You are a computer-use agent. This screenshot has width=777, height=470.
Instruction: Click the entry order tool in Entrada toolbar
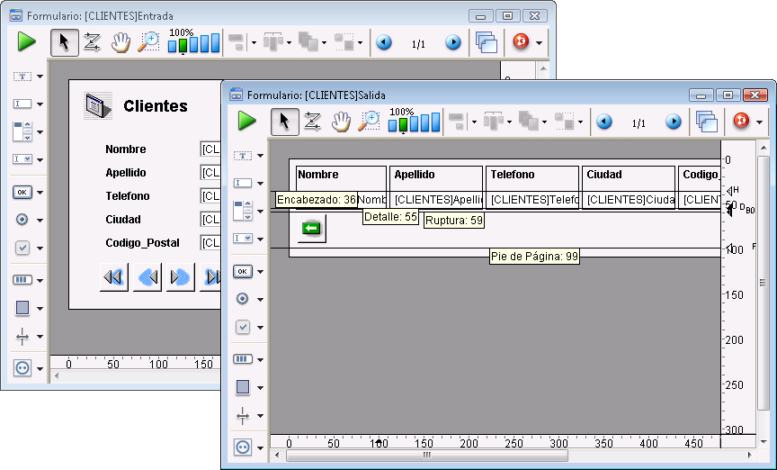[x=92, y=42]
